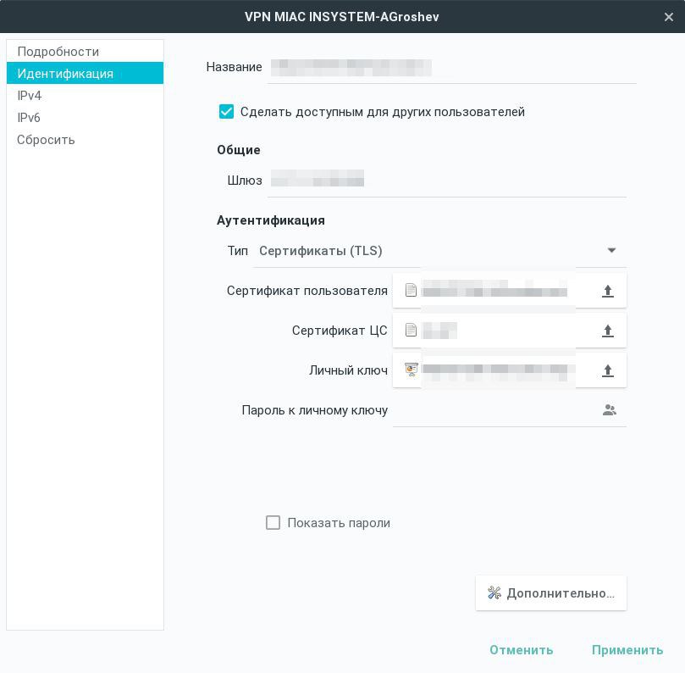The image size is (685, 673).
Task: Click the Применить button
Action: (x=627, y=650)
